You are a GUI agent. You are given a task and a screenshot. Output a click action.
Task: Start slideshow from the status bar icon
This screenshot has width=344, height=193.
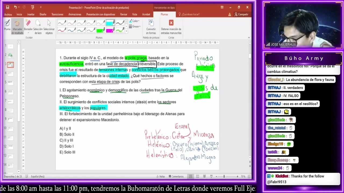pos(211,176)
